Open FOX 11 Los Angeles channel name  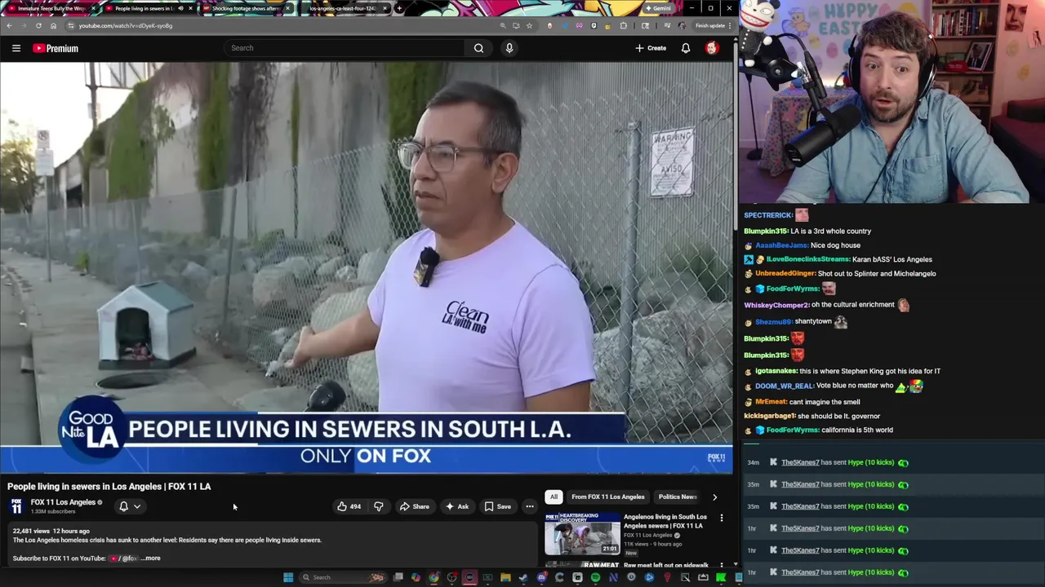pos(63,502)
